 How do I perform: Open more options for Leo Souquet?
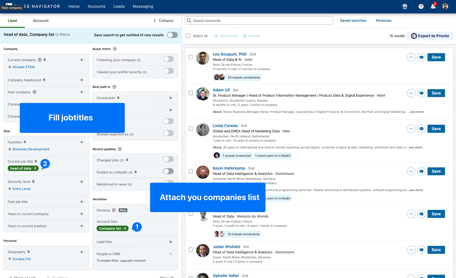tap(411, 57)
